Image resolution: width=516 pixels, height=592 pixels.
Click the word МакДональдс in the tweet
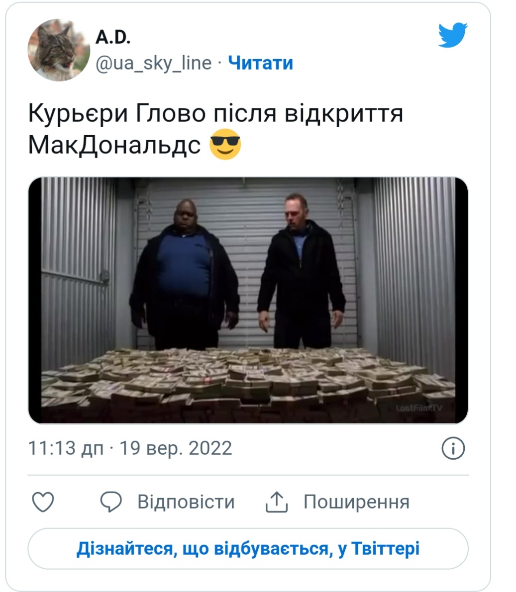point(114,145)
